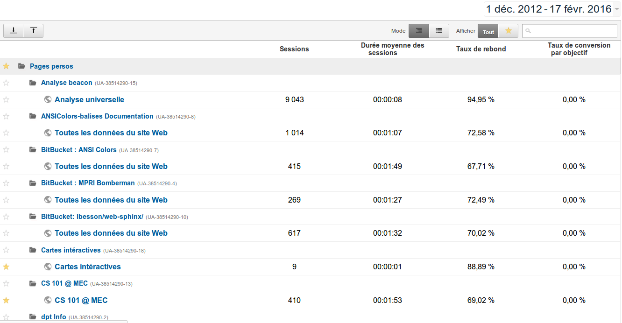622x323 pixels.
Task: Switch to flat list view mode
Action: (x=439, y=31)
